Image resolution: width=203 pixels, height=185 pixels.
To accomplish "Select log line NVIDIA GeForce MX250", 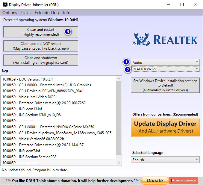I will pos(58,127).
